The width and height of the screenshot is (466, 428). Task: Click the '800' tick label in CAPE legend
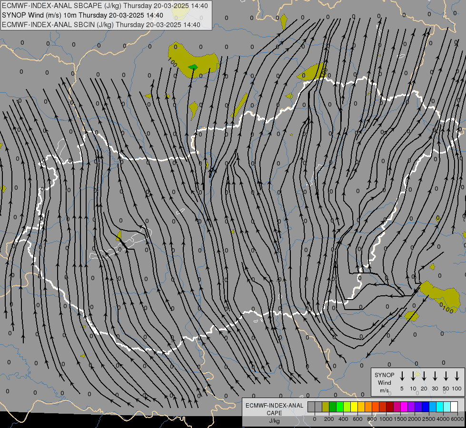coord(372,419)
